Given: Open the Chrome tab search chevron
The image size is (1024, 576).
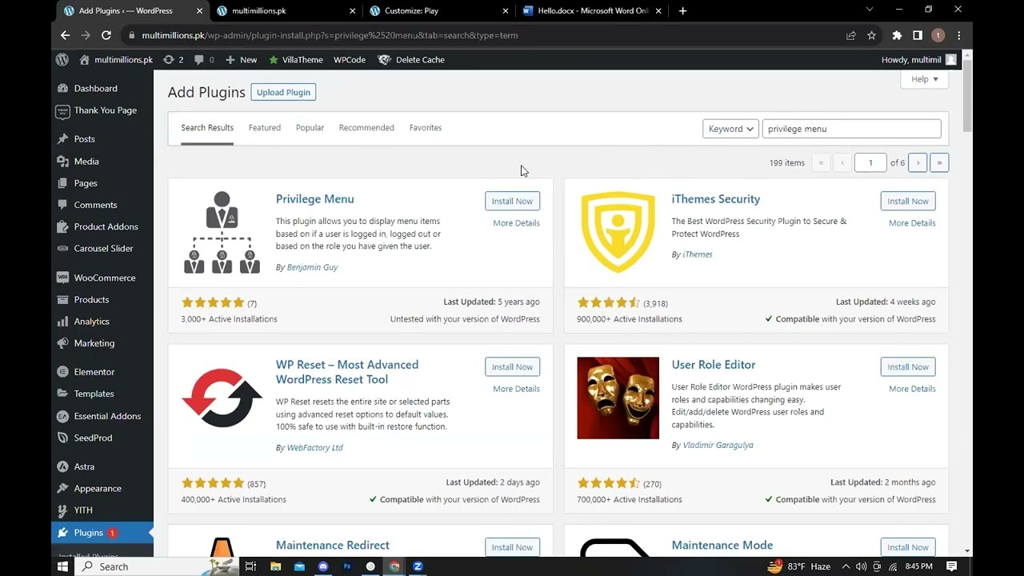Looking at the screenshot, I should click(870, 10).
